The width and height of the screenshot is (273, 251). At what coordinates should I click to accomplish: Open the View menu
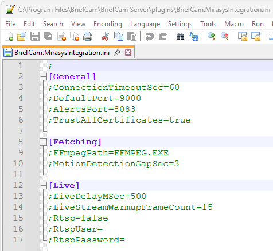click(x=78, y=24)
